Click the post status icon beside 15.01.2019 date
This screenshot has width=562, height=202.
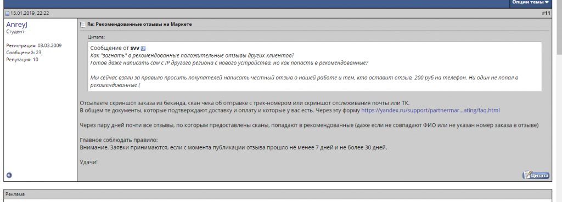(7, 13)
